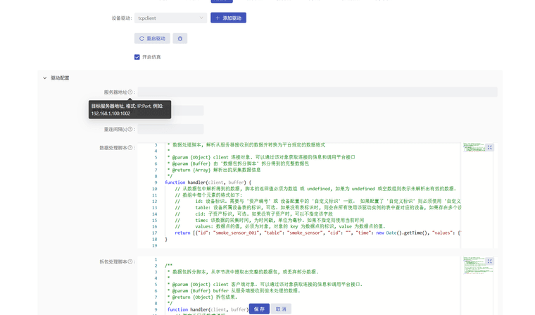This screenshot has width=535, height=315.
Task: Open the 设备驱动 tcpclient dropdown
Action: [x=170, y=18]
